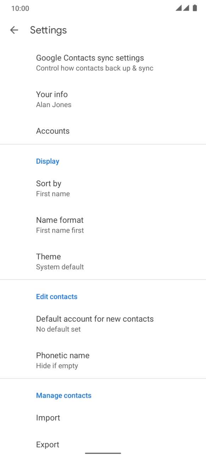Tap the Manage contacts section header
Screen dimensions: 206x457
pos(64,396)
